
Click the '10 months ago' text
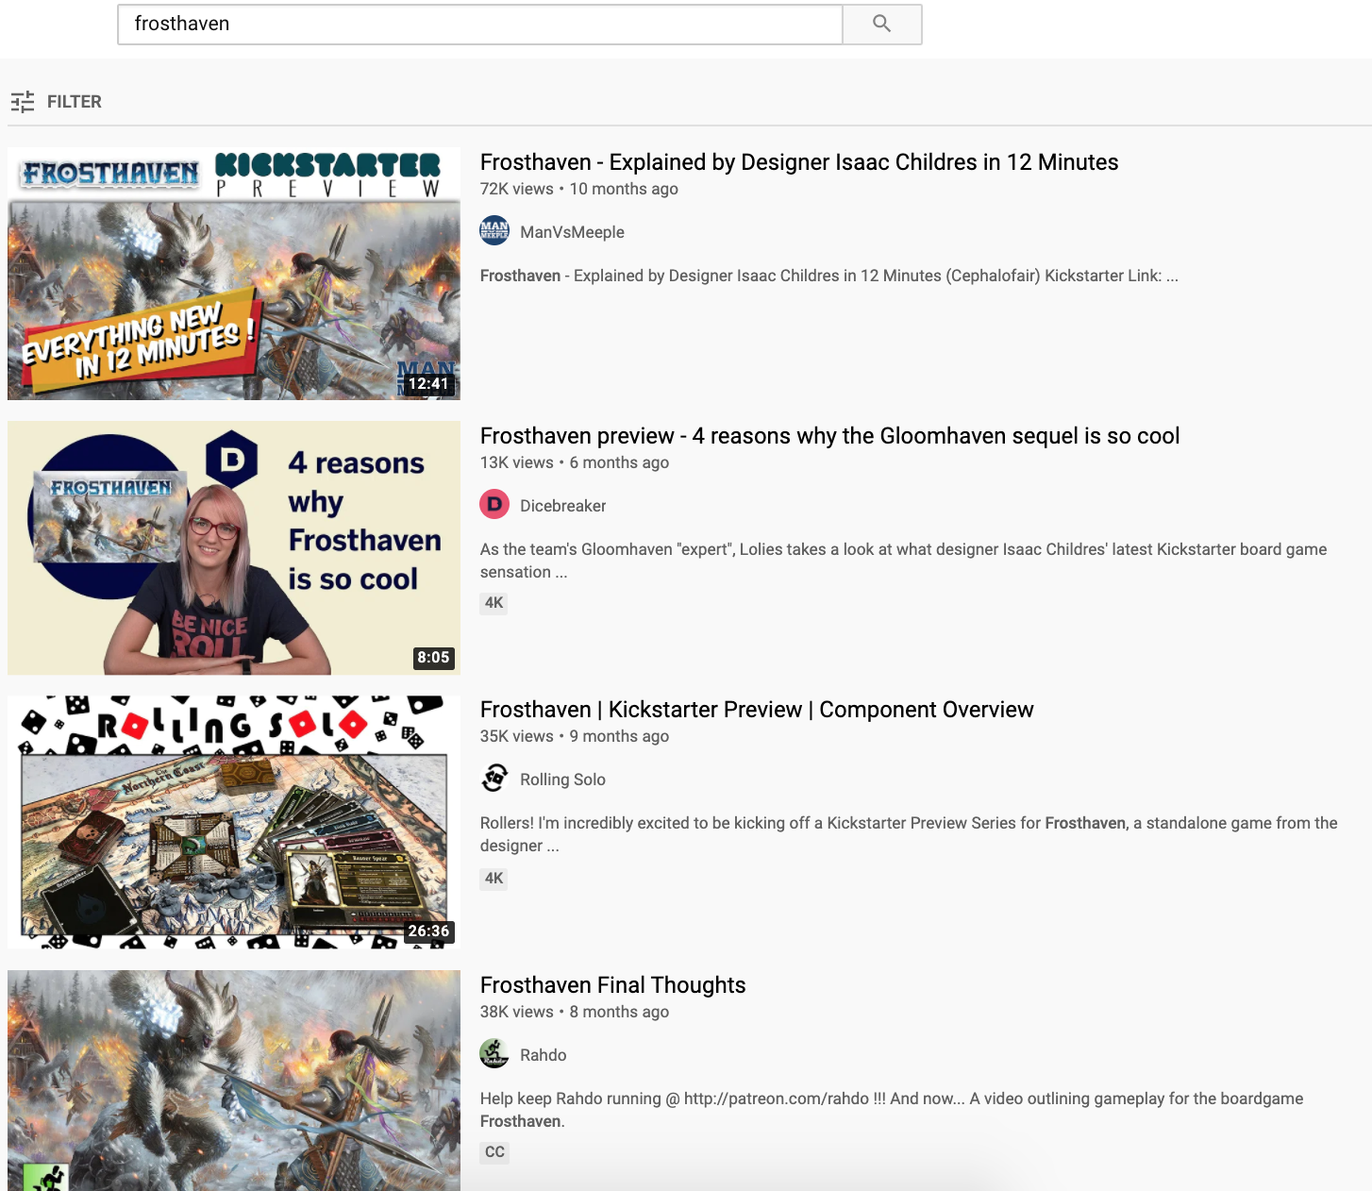click(624, 189)
